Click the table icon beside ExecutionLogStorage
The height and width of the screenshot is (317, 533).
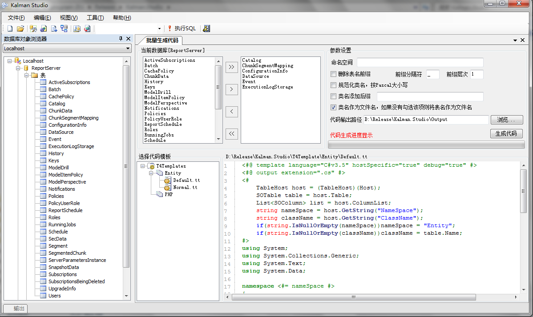click(x=43, y=146)
